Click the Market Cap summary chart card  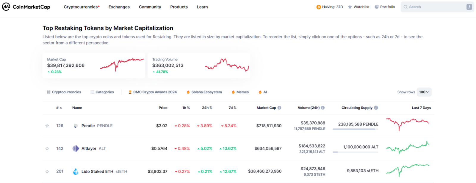(x=94, y=65)
